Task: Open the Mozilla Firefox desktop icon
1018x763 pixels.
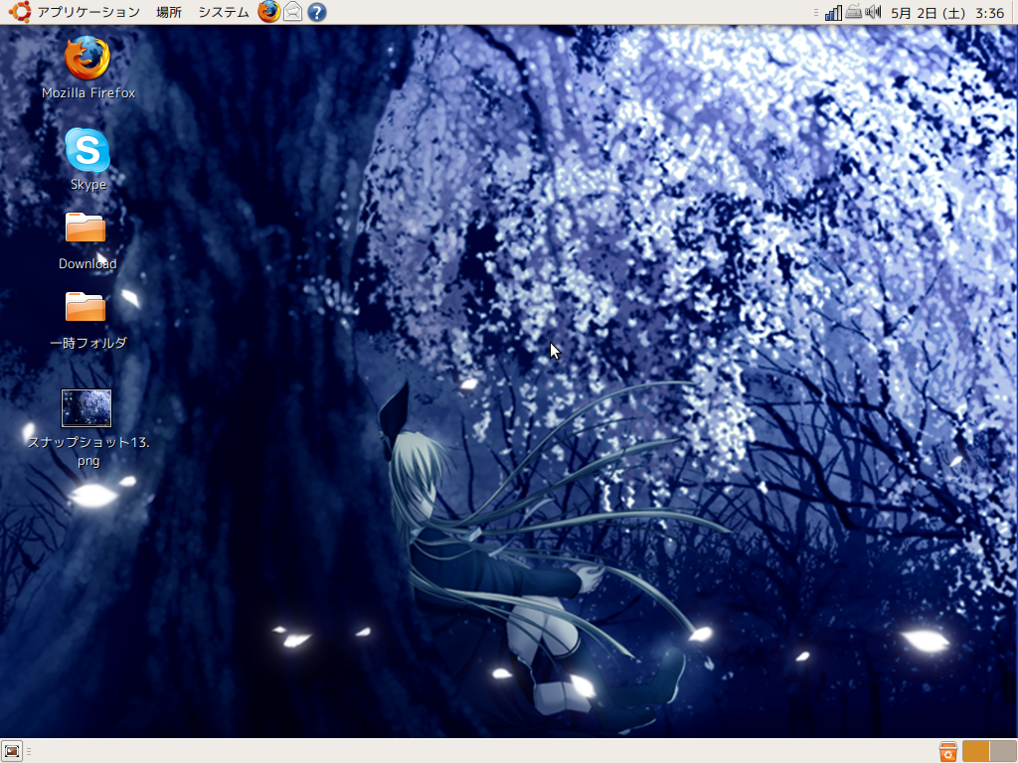Action: (87, 57)
